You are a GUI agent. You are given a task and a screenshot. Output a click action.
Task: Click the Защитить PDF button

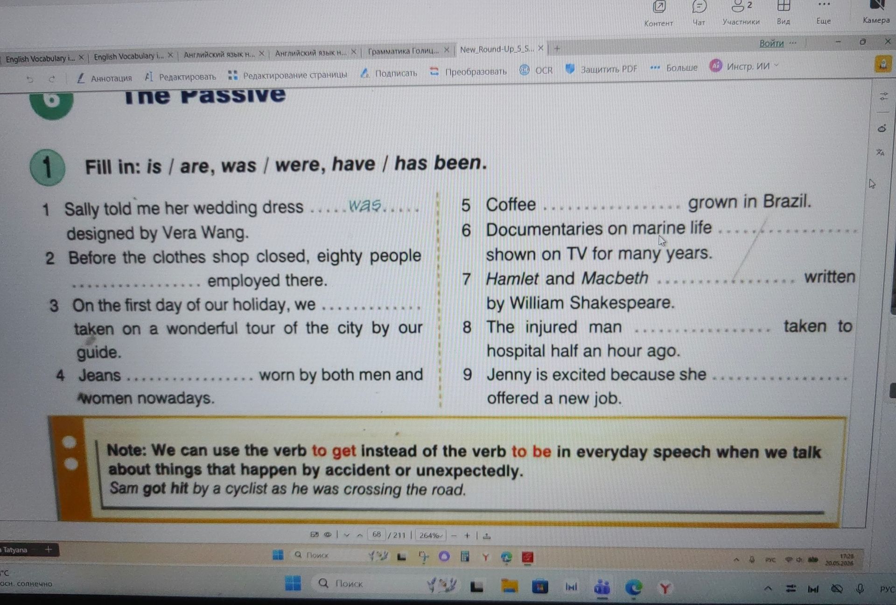tap(602, 69)
